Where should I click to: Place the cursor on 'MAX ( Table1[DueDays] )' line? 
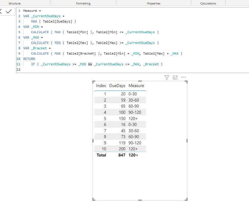pos(54,21)
